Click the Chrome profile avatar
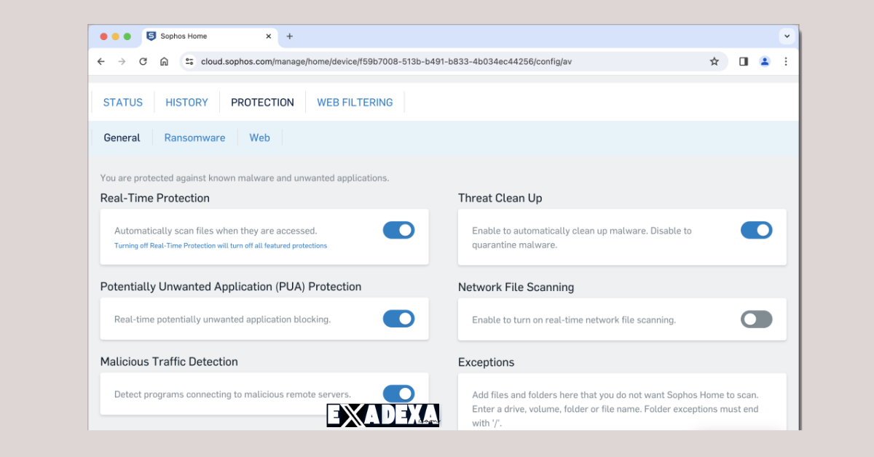Screen dimensions: 874x457 pos(764,61)
